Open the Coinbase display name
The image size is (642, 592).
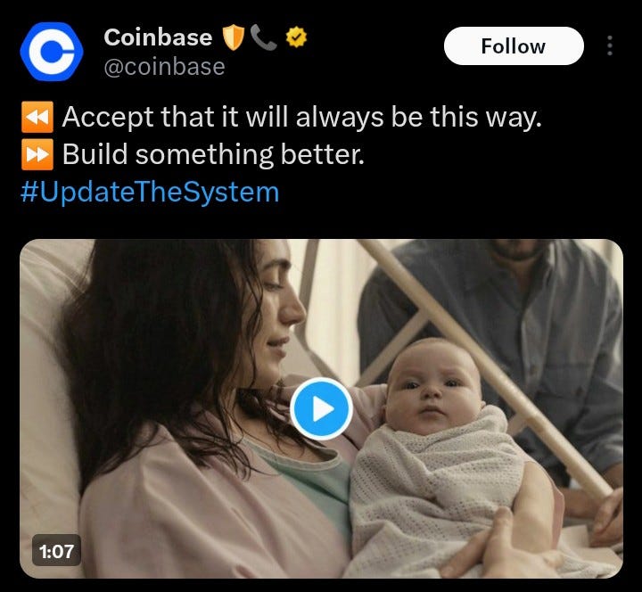[x=158, y=37]
